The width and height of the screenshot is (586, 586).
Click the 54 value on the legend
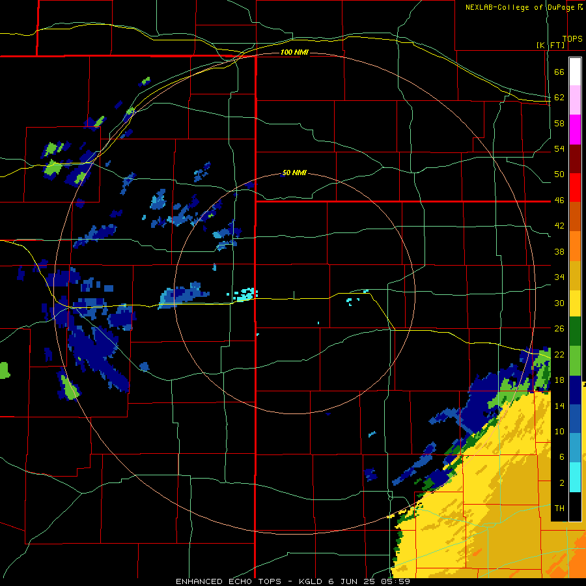tap(559, 148)
